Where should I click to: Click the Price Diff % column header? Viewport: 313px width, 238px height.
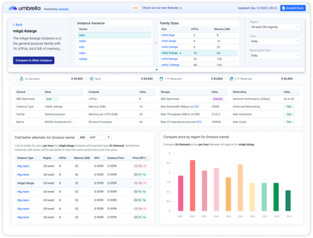139,158
